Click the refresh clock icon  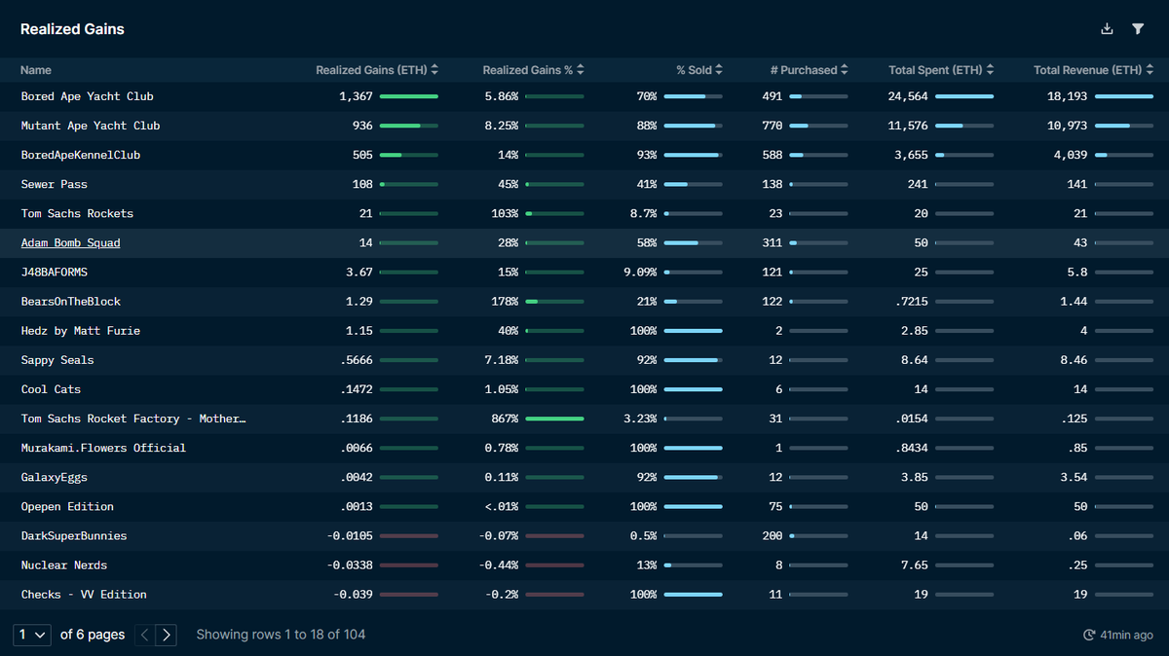pyautogui.click(x=1089, y=635)
